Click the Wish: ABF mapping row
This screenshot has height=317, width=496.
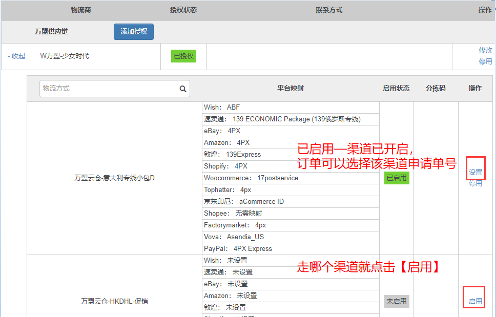pyautogui.click(x=291, y=108)
